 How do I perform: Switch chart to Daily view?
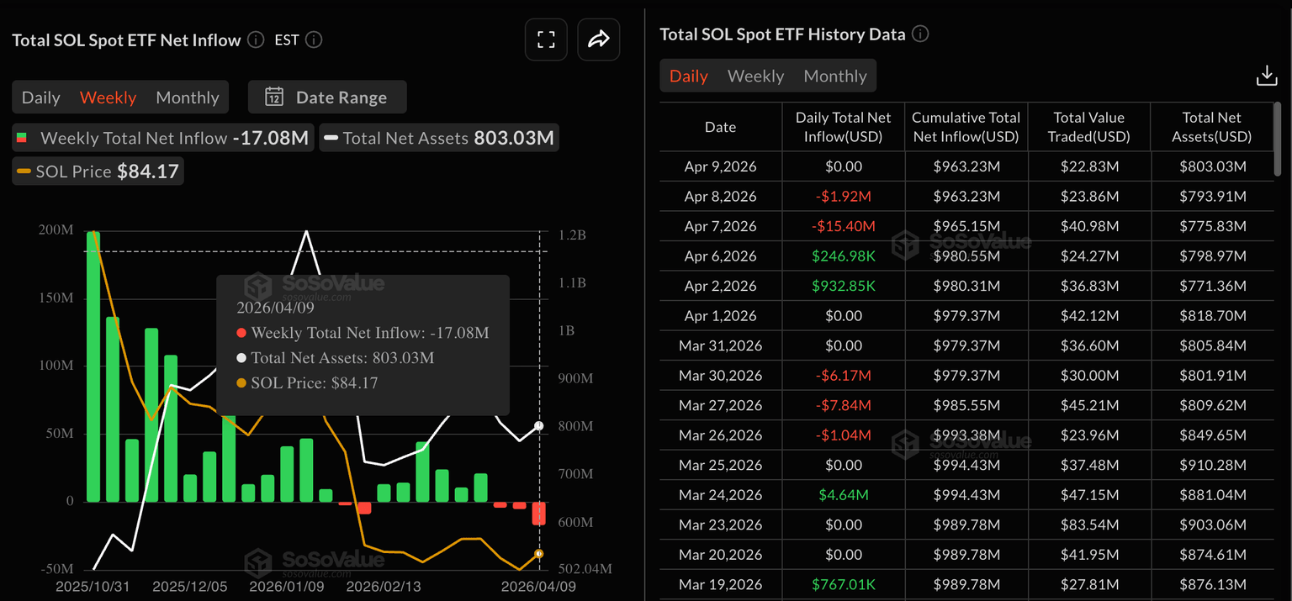40,98
